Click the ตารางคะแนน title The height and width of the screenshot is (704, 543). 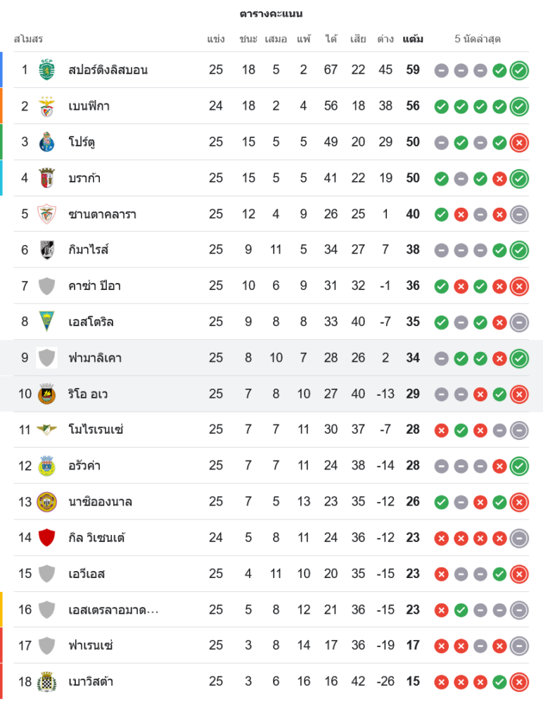(271, 13)
